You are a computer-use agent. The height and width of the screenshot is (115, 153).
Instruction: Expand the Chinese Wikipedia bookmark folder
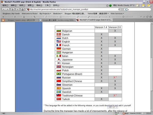pos(104,13)
